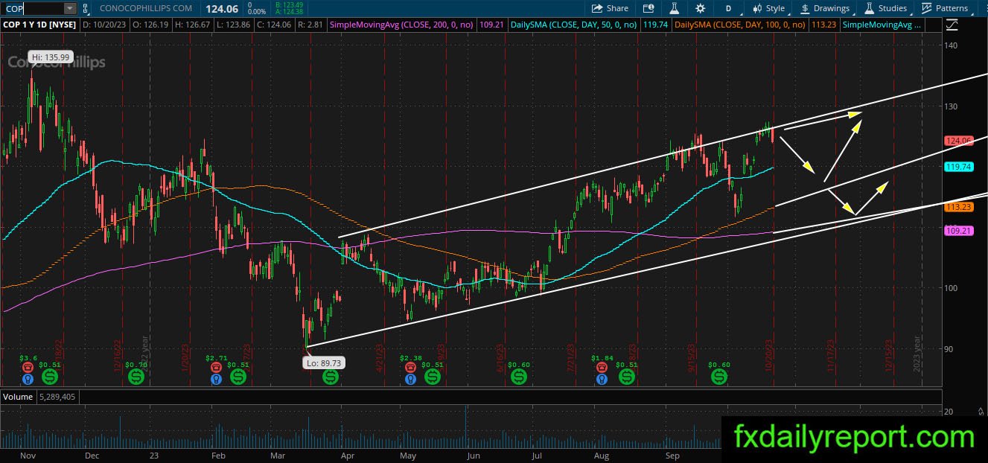This screenshot has height=463, width=988.
Task: Click the $0.60 dividend icon in September
Action: [718, 377]
